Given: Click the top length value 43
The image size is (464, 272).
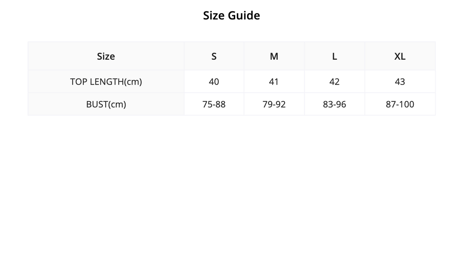Looking at the screenshot, I should 400,82.
